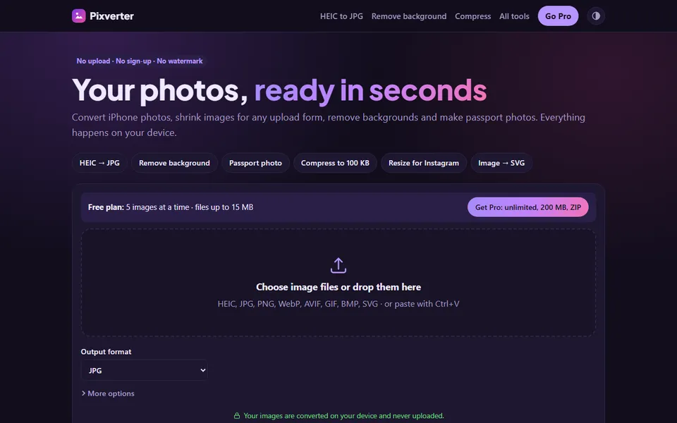Click the supported formats line HEIC, JPG, PNG
677x423 pixels.
338,304
